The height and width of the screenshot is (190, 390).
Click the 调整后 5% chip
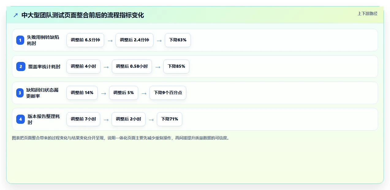point(123,93)
